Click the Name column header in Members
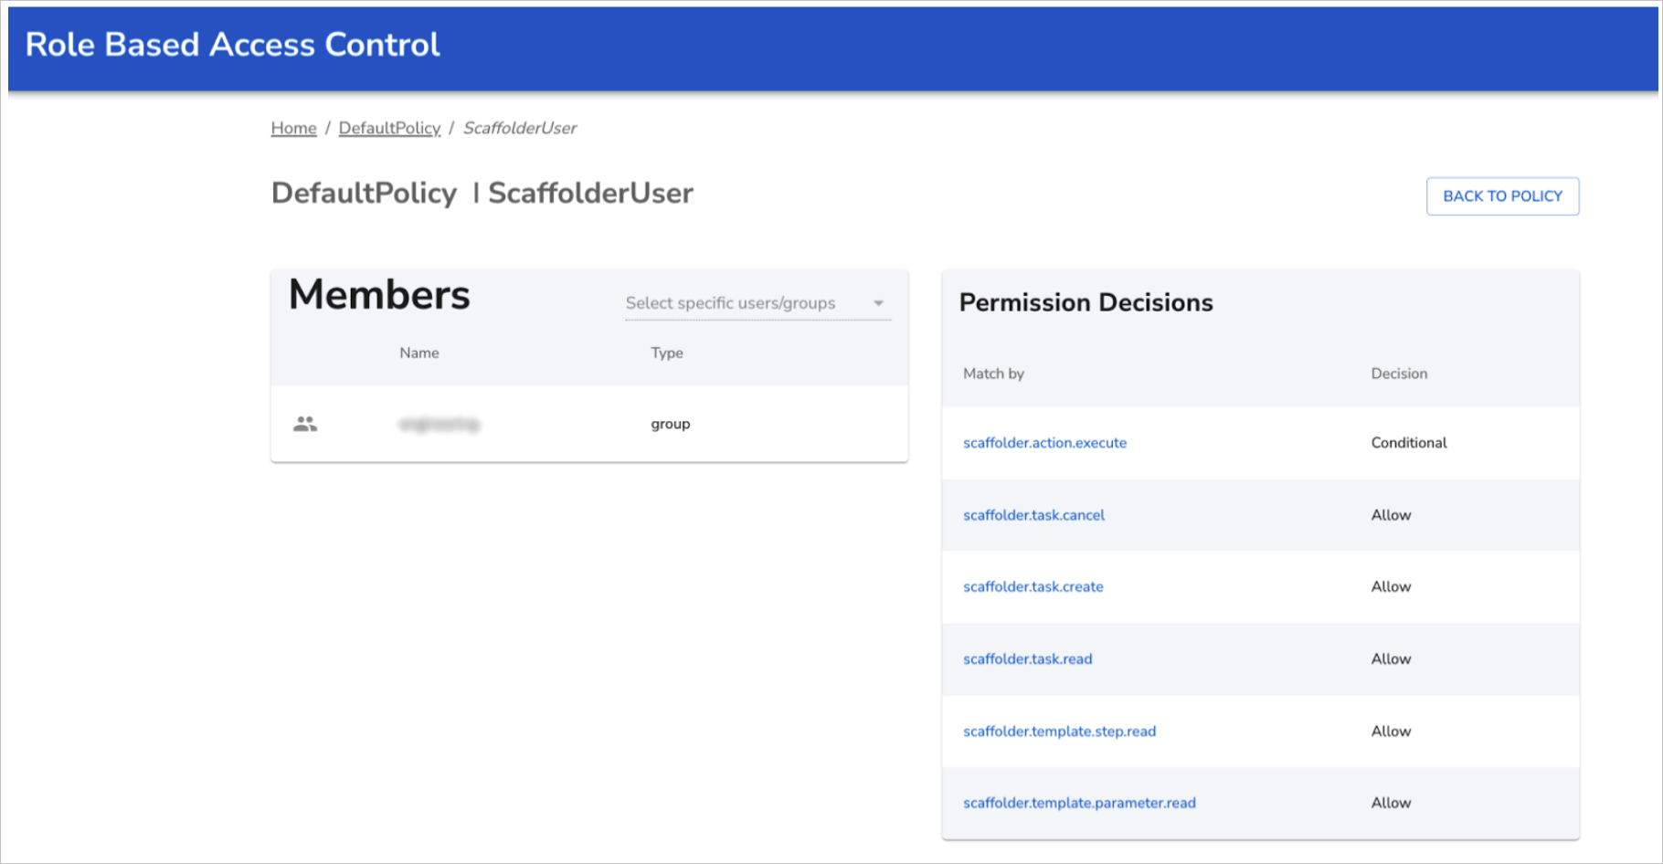 click(x=418, y=353)
